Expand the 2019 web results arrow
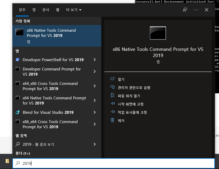 [95, 144]
